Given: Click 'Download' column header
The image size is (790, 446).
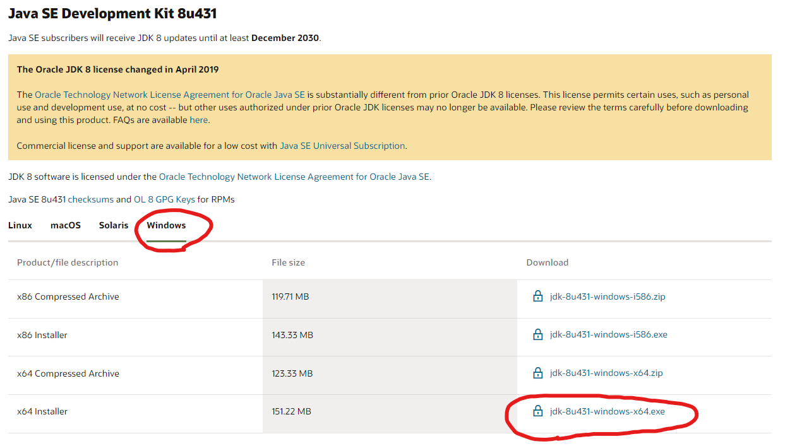Looking at the screenshot, I should point(548,262).
